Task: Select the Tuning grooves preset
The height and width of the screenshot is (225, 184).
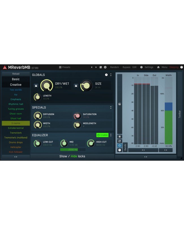Action: pos(16,109)
